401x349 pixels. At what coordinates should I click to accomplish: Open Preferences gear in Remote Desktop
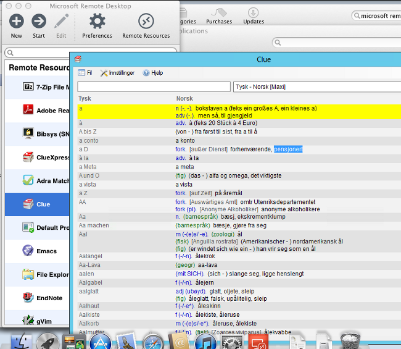(97, 21)
